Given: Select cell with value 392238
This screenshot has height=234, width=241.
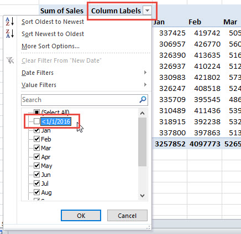Looking at the screenshot, I should 207,122.
